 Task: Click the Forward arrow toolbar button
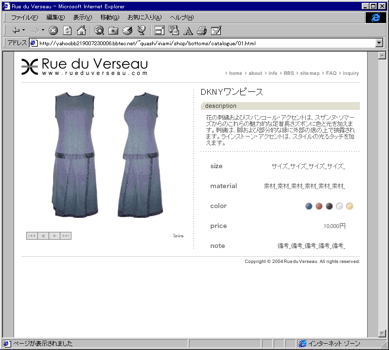pos(35,31)
